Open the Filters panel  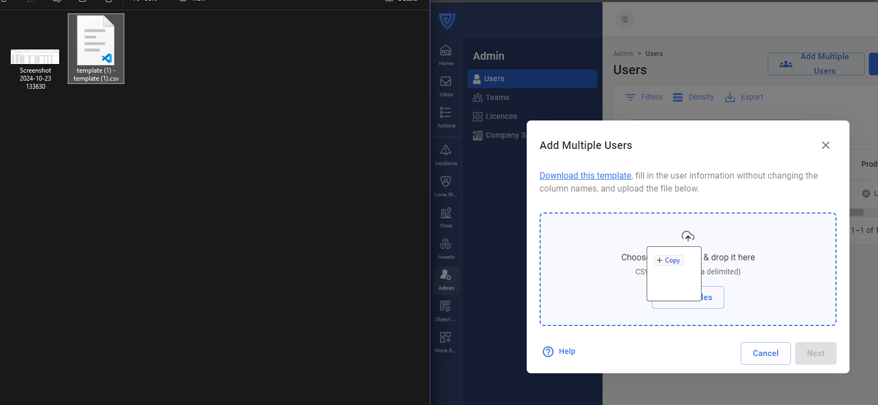coord(644,97)
